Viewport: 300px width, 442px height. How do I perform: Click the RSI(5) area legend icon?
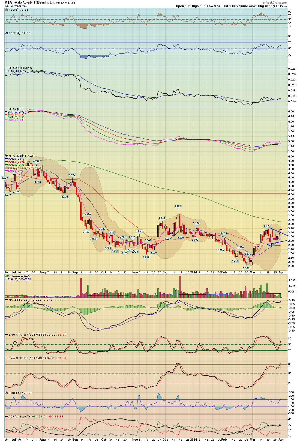pos(7,10)
